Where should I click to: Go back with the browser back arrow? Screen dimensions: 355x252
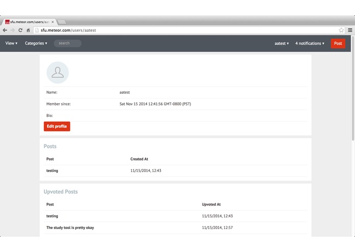pyautogui.click(x=5, y=30)
